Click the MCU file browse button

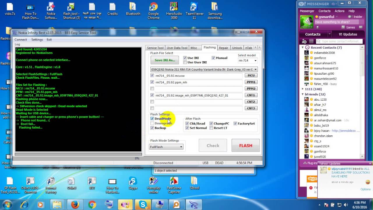(x=251, y=76)
